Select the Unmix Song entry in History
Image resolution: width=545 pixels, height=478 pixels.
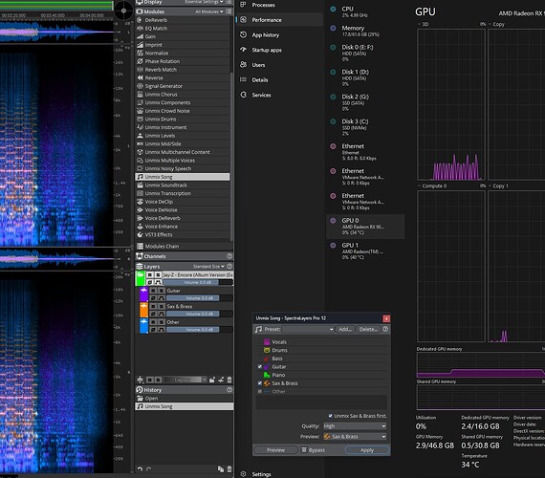coord(184,406)
